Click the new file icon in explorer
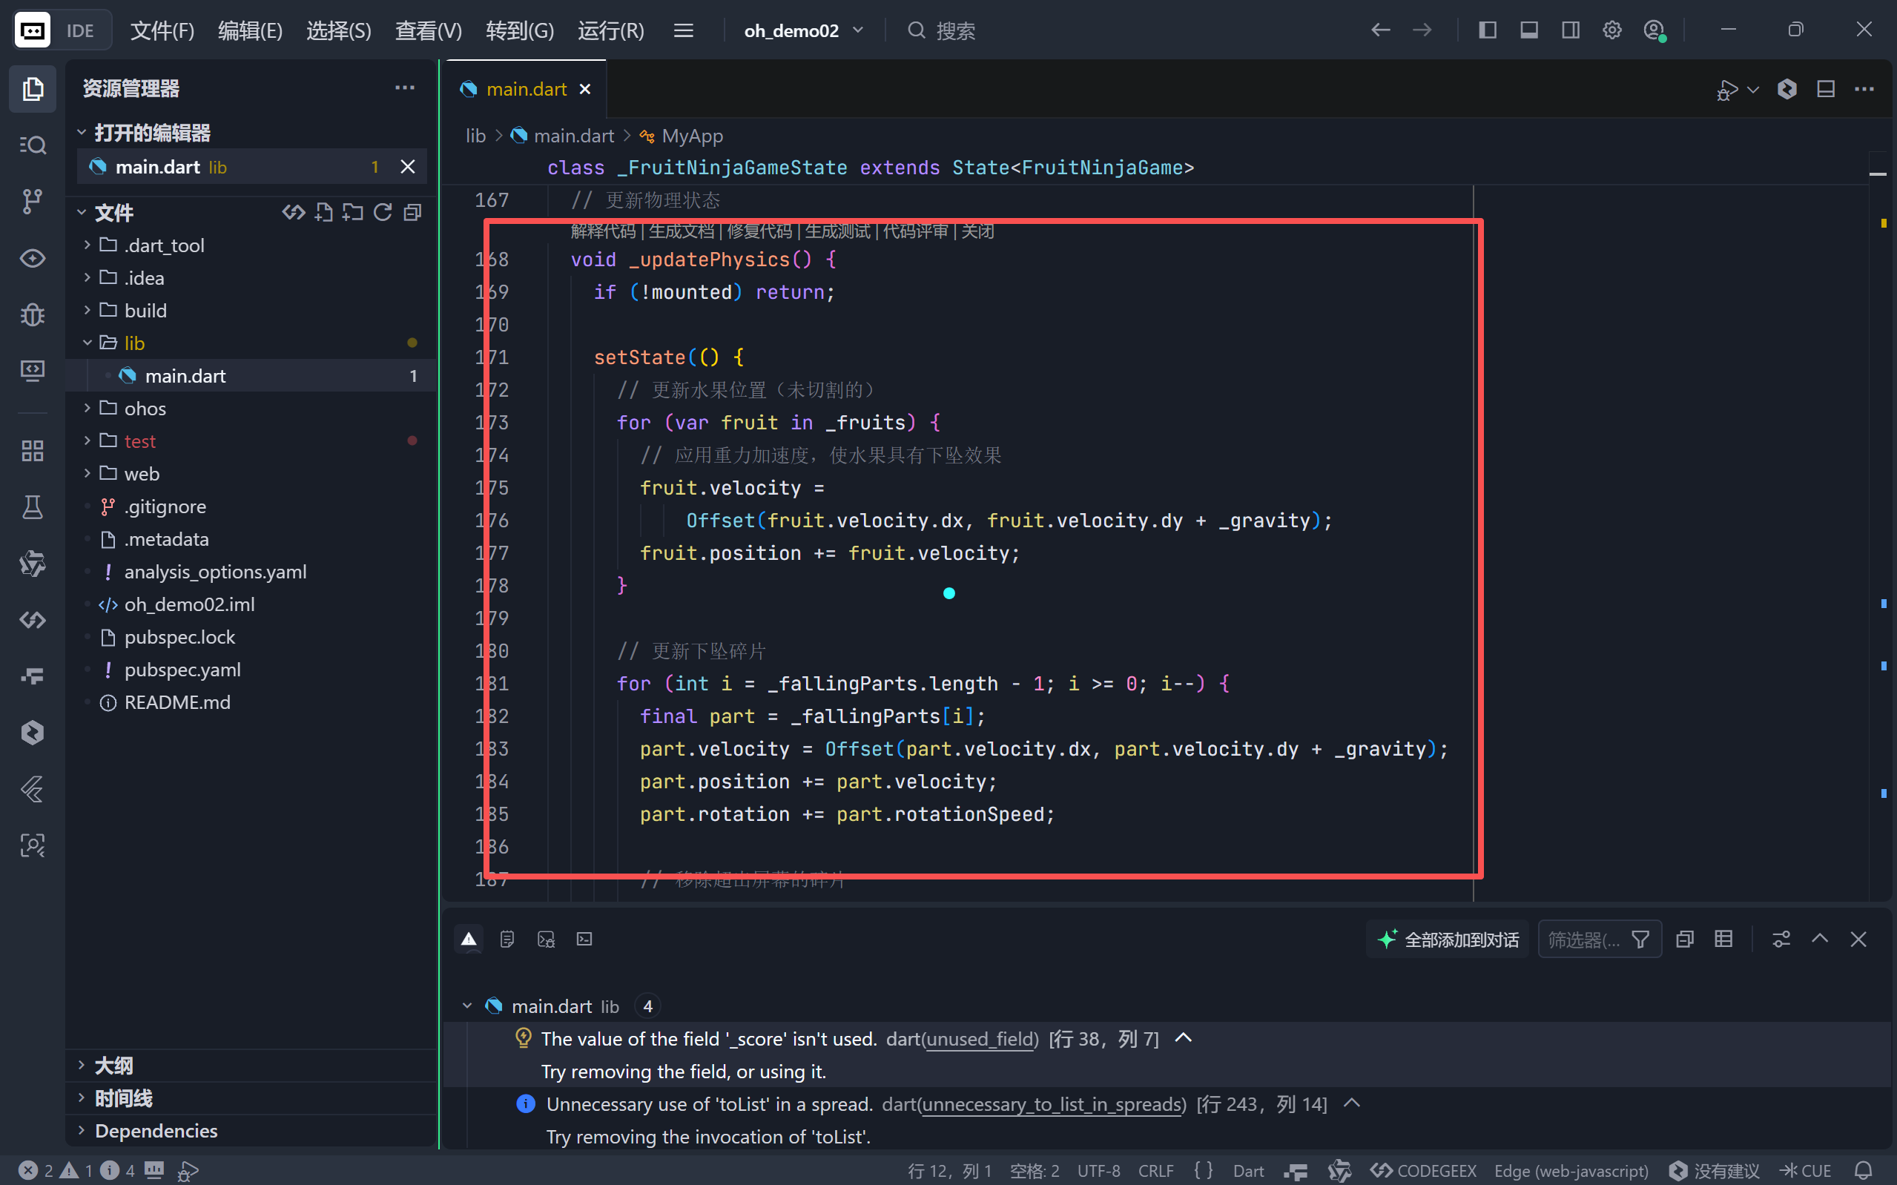The height and width of the screenshot is (1185, 1897). click(323, 212)
